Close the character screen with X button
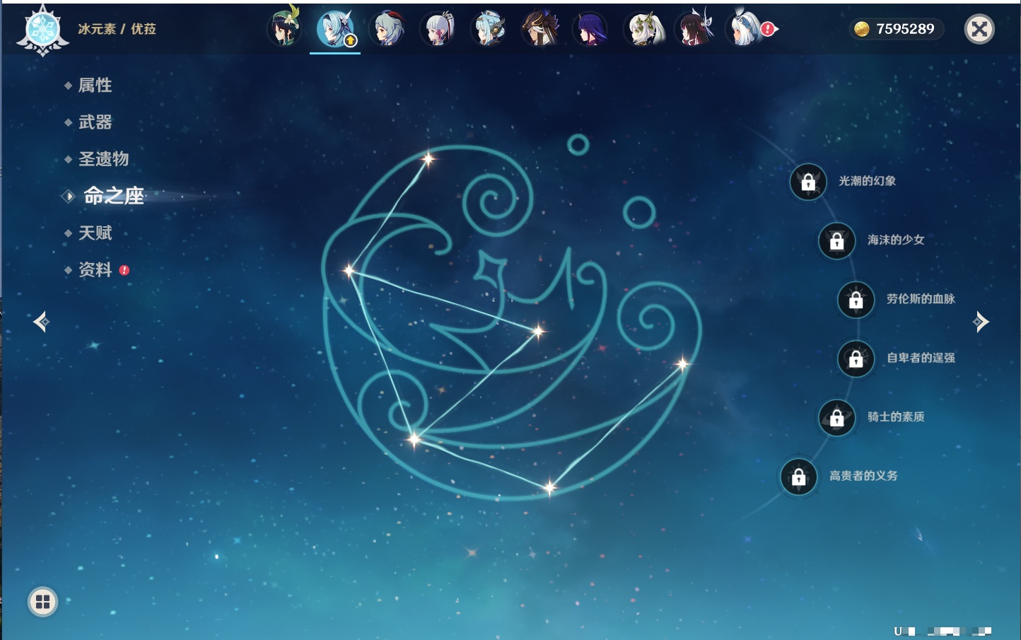 point(979,29)
